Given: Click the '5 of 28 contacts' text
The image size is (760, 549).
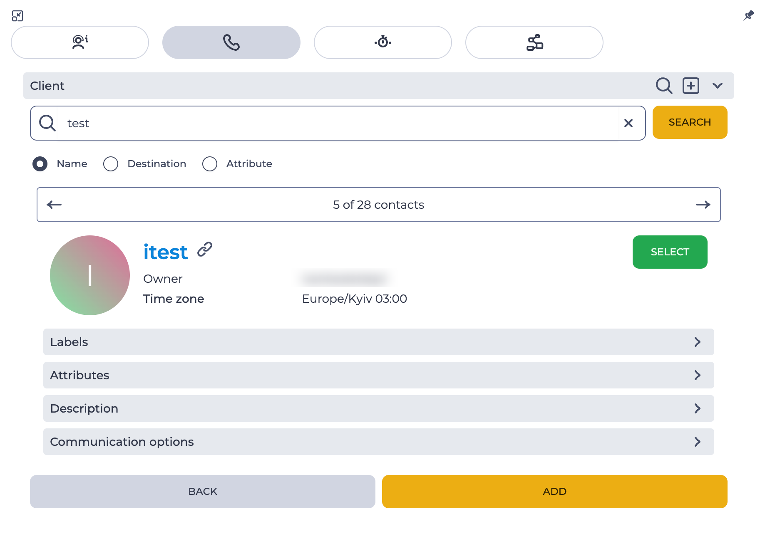Looking at the screenshot, I should click(379, 205).
